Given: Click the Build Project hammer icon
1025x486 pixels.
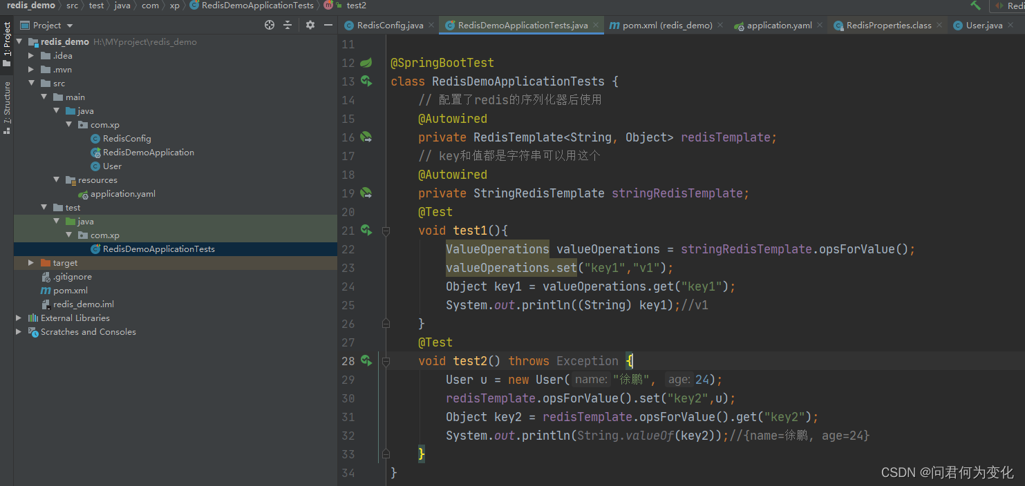Looking at the screenshot, I should [x=975, y=6].
